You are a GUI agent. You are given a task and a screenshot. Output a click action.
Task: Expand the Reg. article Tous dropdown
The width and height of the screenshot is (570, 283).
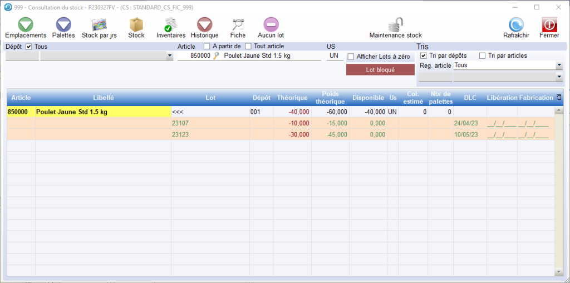[559, 65]
